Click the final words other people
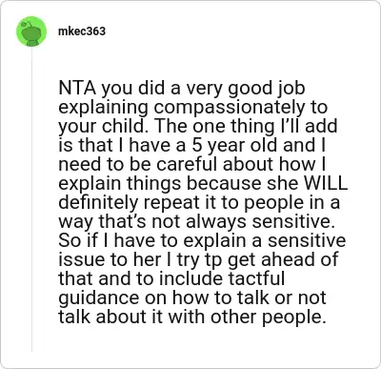 tap(269, 318)
